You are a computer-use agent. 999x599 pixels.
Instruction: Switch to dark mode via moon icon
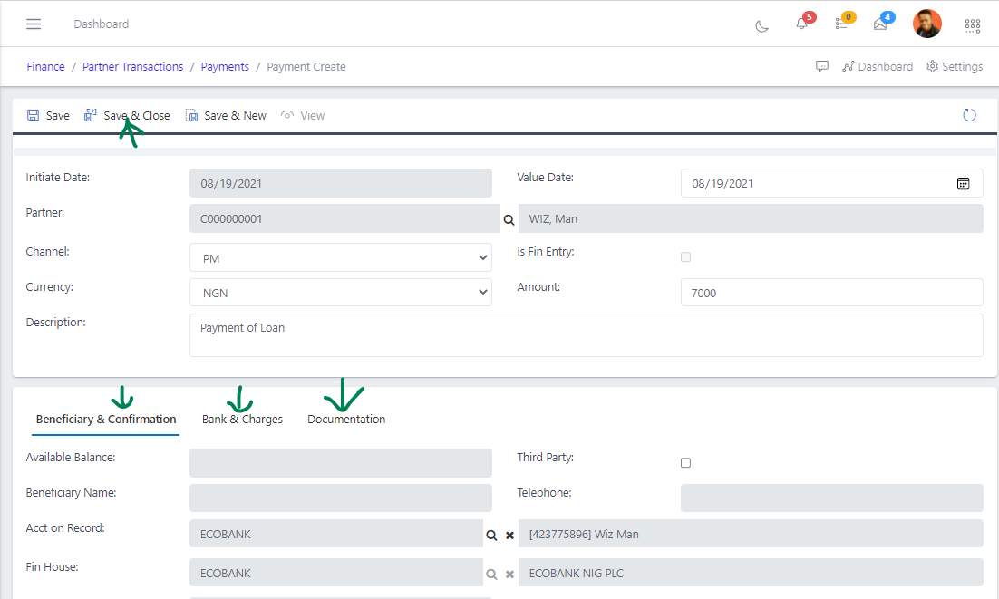pos(761,25)
